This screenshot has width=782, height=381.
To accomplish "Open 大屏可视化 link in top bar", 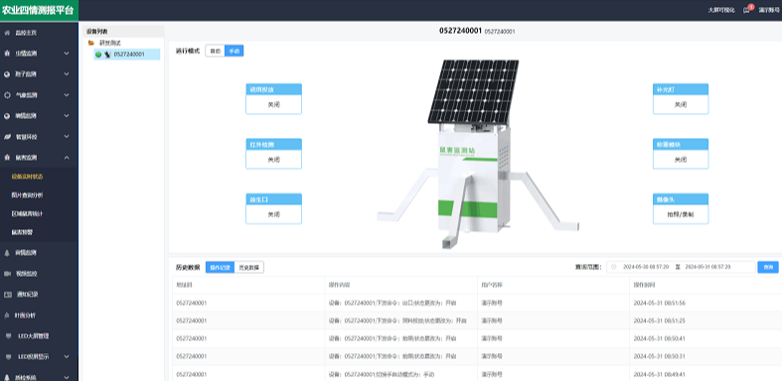I will (721, 10).
